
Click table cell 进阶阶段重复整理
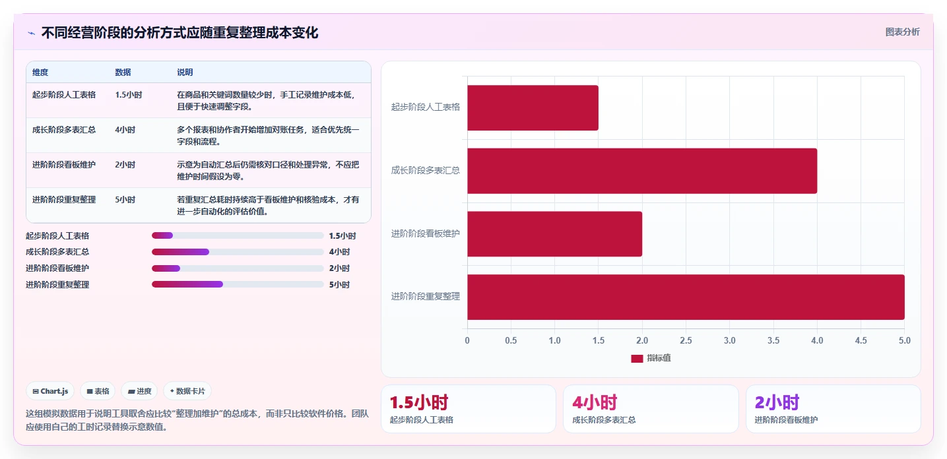click(x=64, y=200)
